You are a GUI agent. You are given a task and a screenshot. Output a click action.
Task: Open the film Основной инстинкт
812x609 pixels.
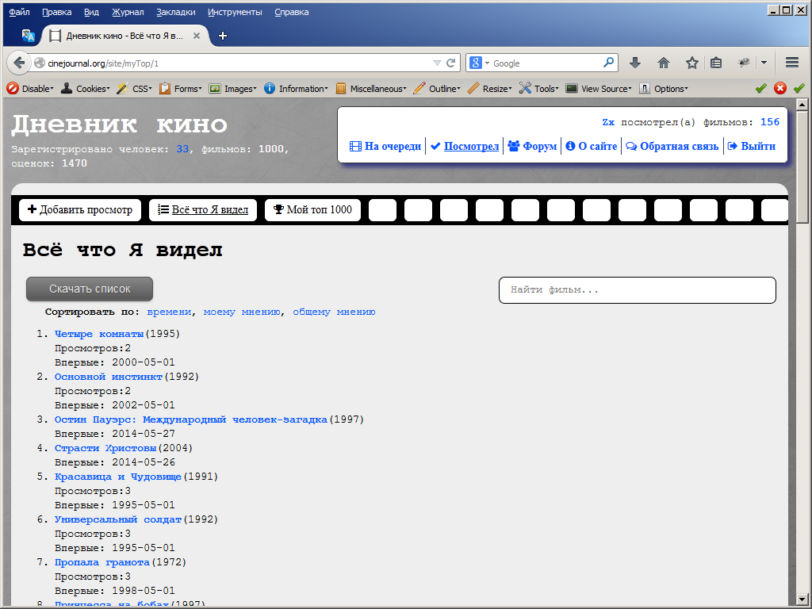[109, 377]
